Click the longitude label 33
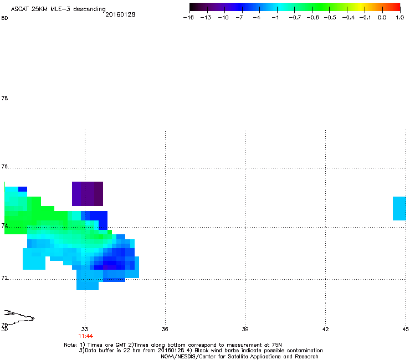 click(85, 329)
